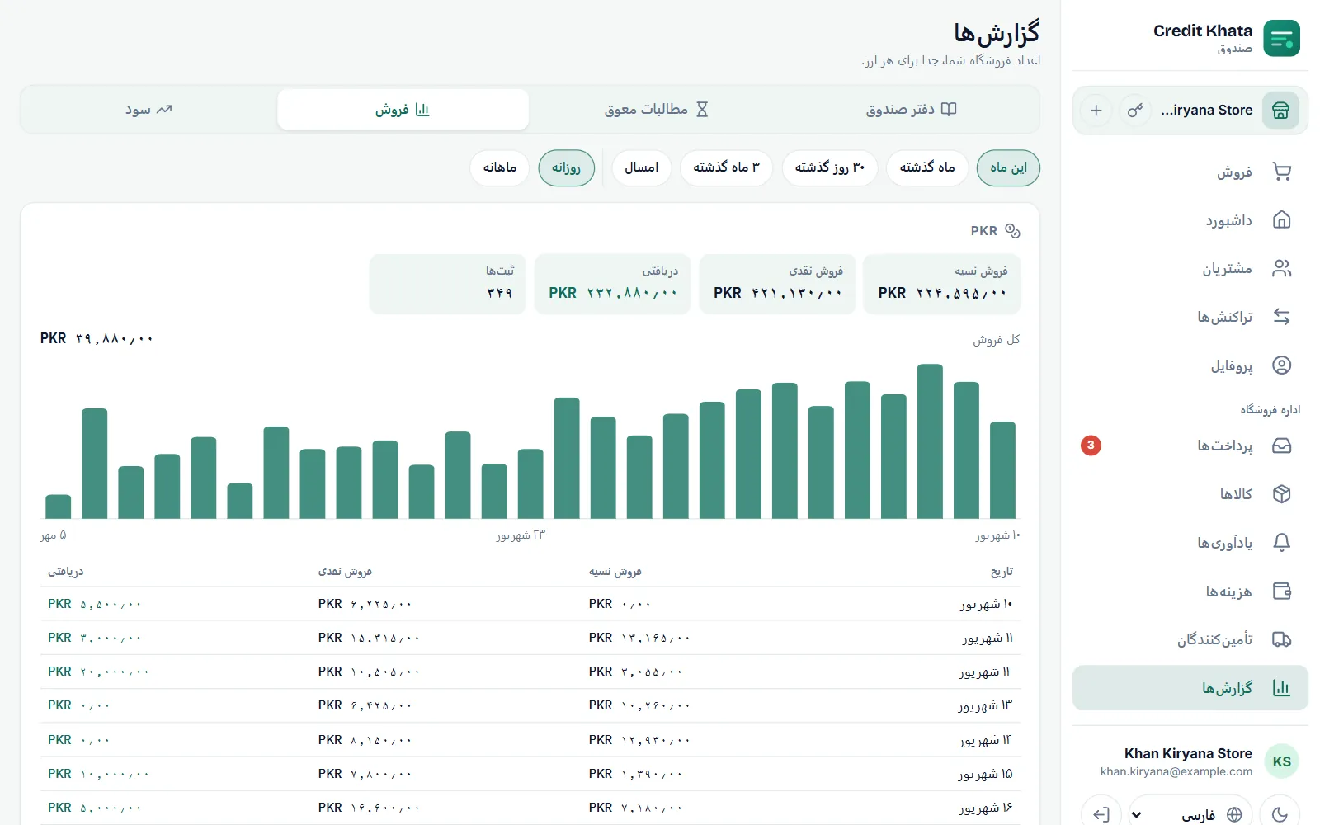The image size is (1320, 825).
Task: Select گزارش‌ها reports sidebar item
Action: pyautogui.click(x=1190, y=688)
